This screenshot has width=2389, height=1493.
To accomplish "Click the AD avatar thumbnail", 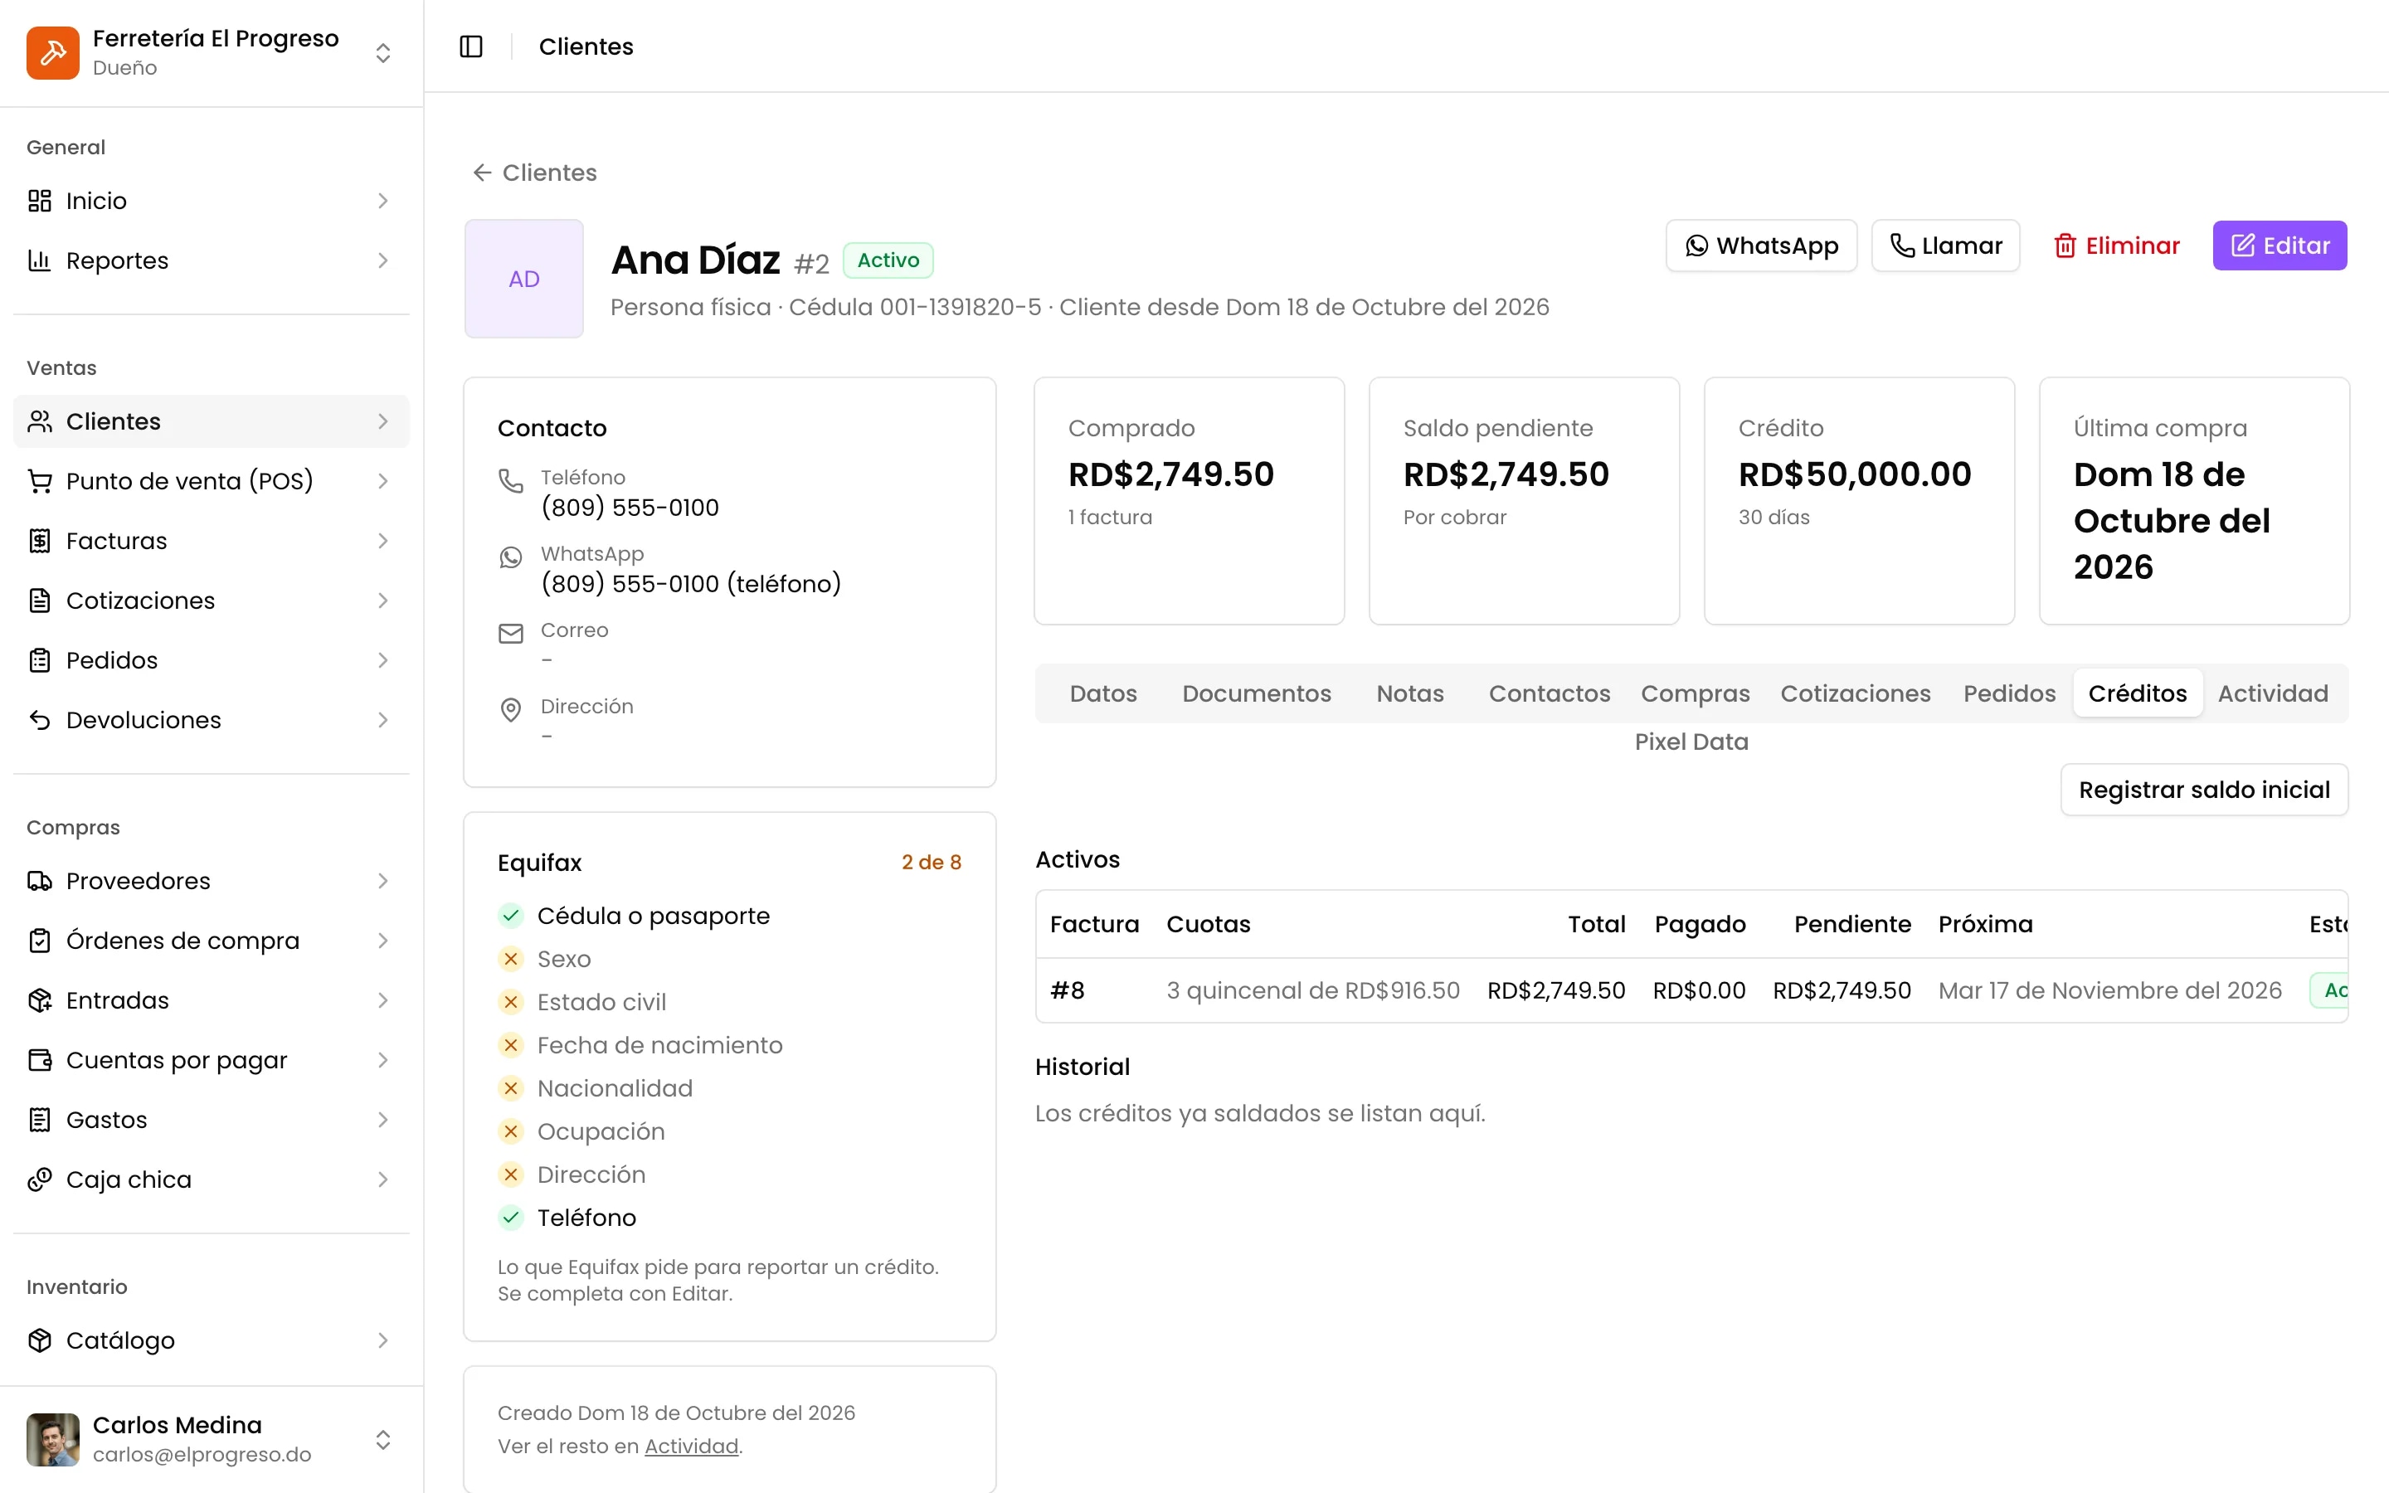I will [523, 279].
